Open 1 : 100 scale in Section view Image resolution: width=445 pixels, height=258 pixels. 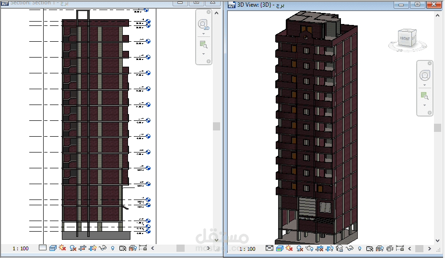[x=21, y=248]
